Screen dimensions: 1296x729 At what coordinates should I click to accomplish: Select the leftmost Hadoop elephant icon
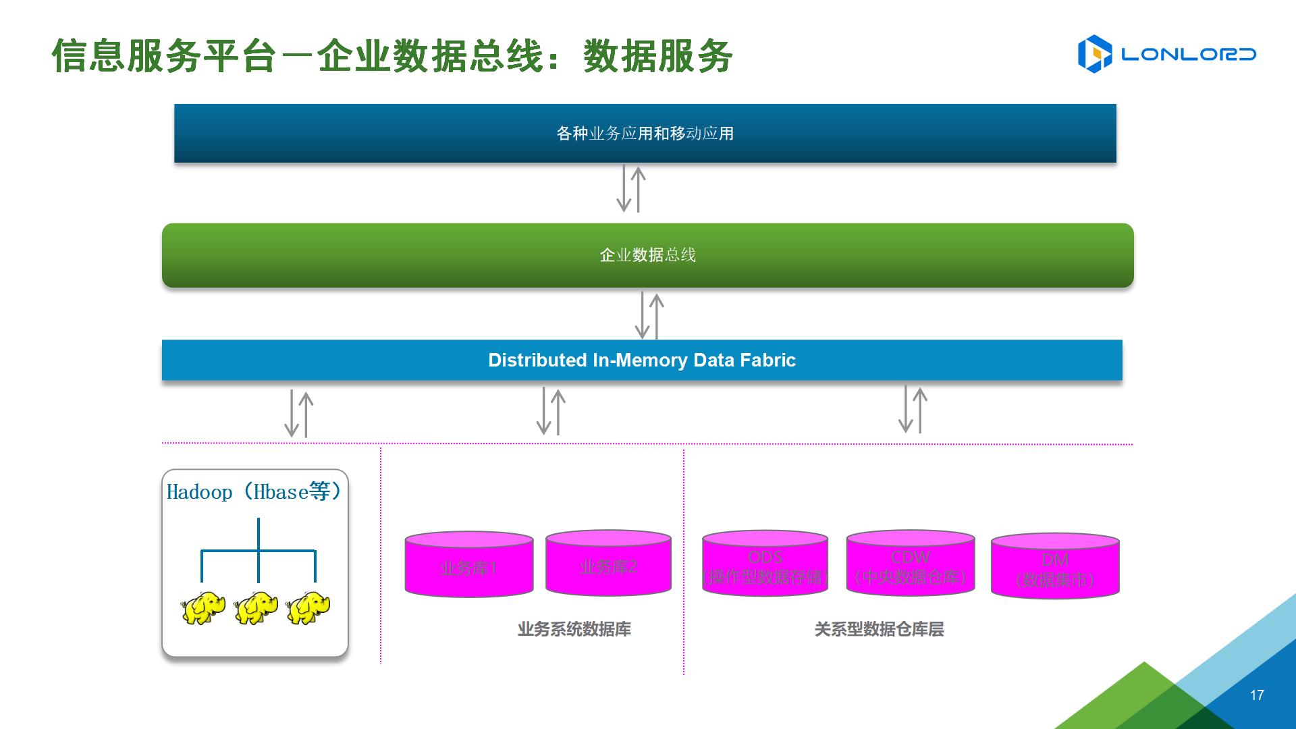(202, 608)
